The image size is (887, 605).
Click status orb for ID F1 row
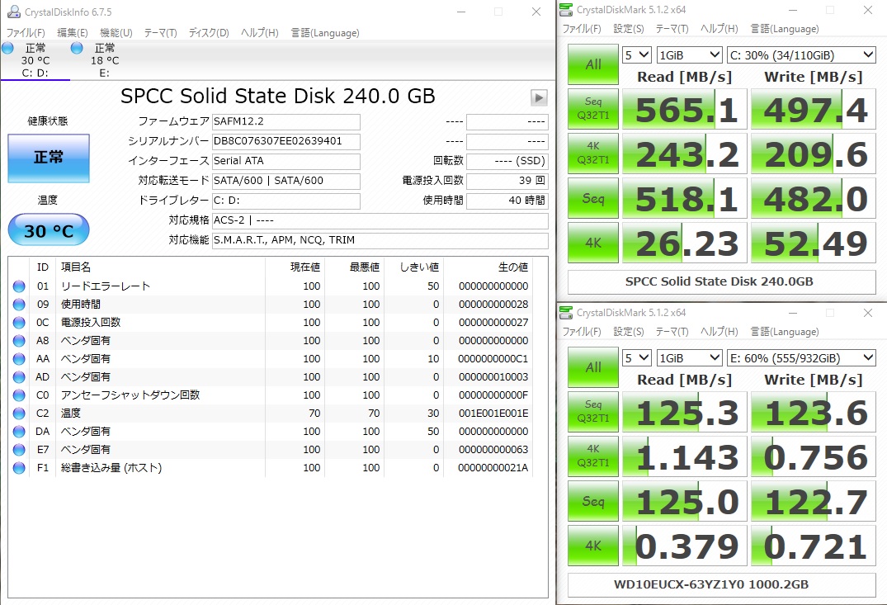click(19, 467)
